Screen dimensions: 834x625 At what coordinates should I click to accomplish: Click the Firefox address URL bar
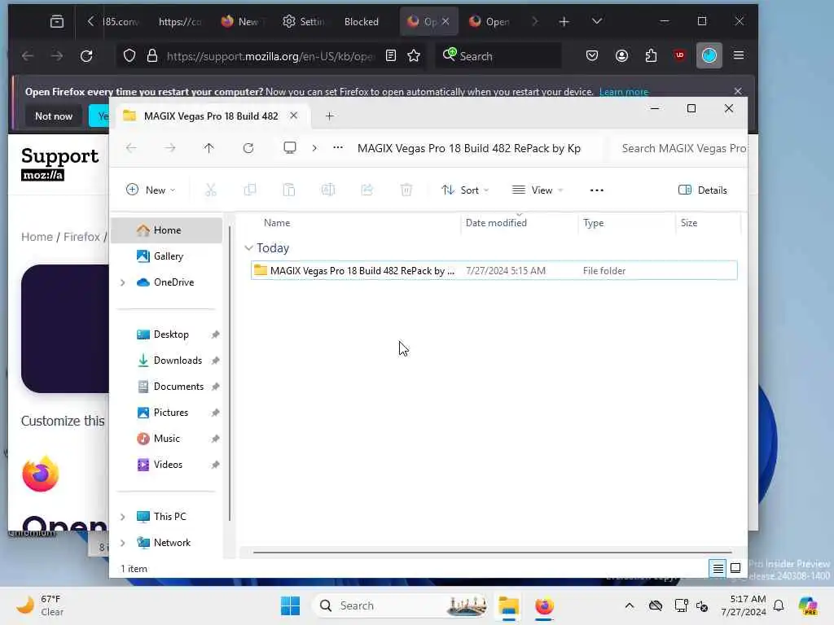click(x=270, y=56)
